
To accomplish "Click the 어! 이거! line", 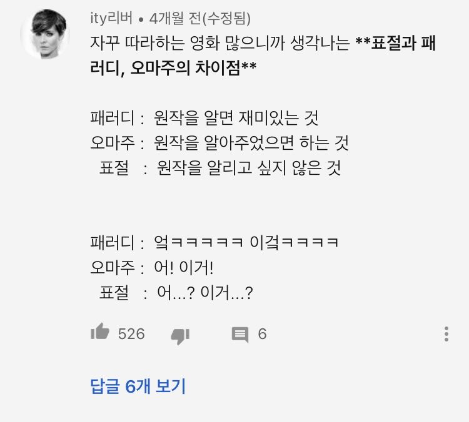I will point(184,267).
